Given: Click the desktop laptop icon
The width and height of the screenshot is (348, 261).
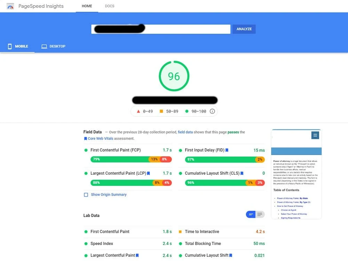Looking at the screenshot, I should (44, 46).
